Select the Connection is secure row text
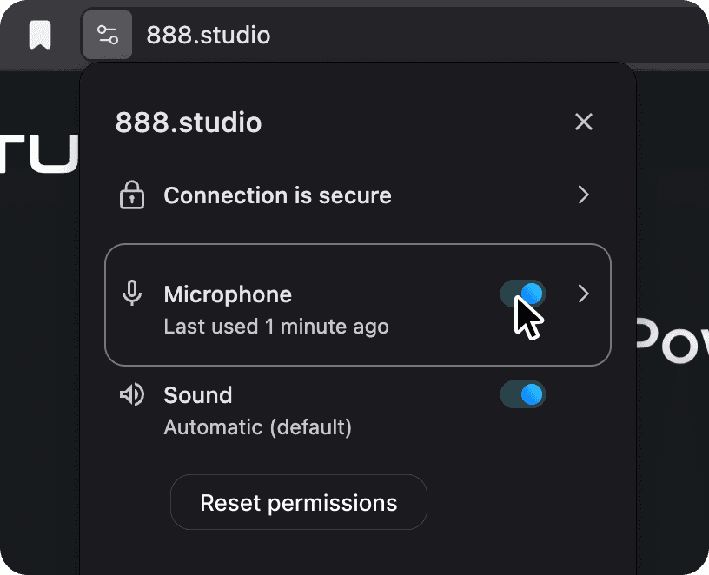 (277, 195)
